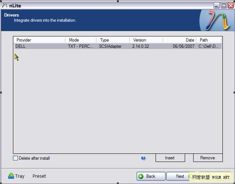The width and height of the screenshot is (235, 184).
Task: Sort drivers by Type column header
Action: [x=113, y=40]
